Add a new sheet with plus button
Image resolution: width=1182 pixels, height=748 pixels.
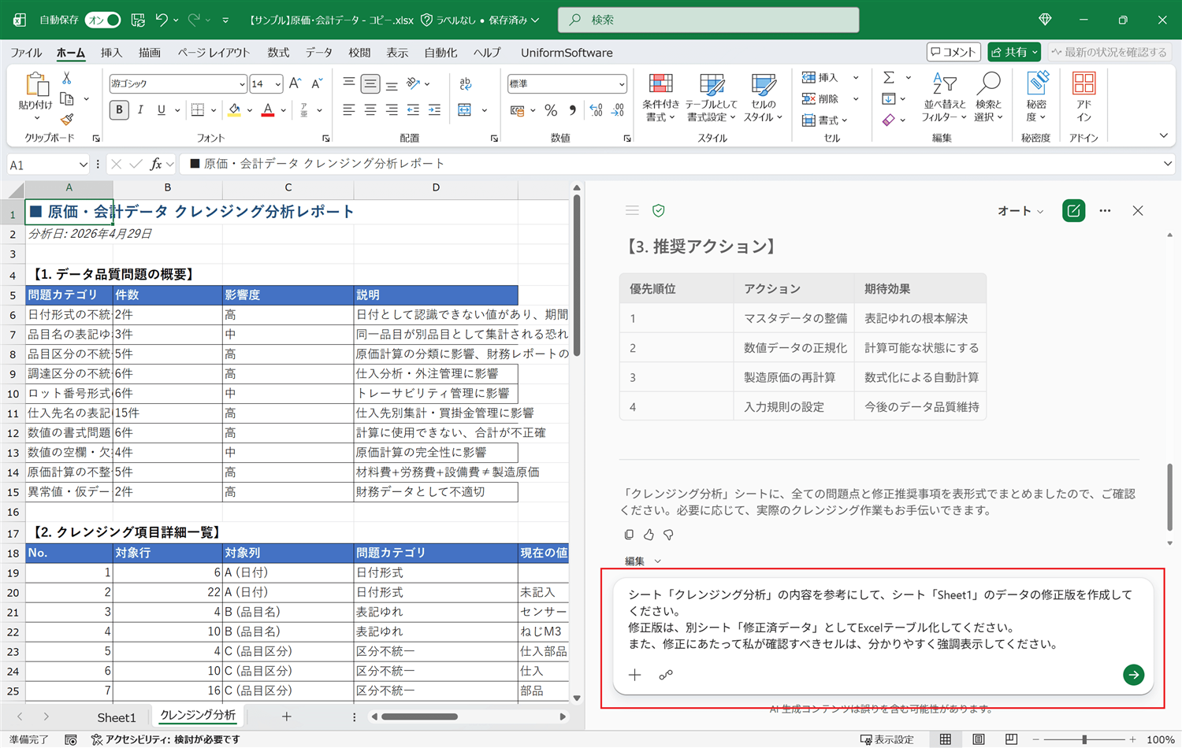pos(287,717)
